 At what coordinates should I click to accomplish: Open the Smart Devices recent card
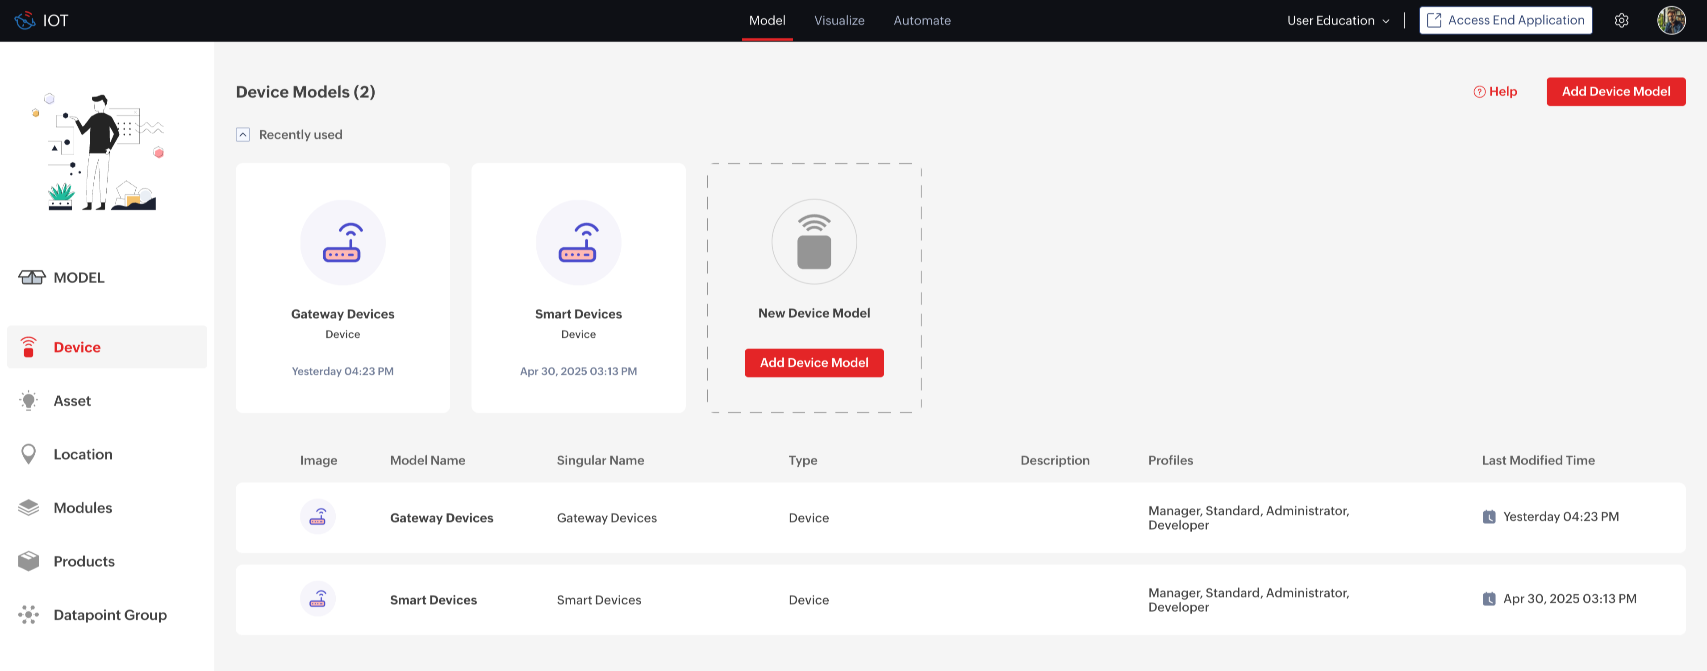(578, 288)
